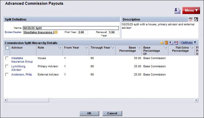
Task: Click Through Year 99 in the Primary Advisor row
Action: click(92, 66)
